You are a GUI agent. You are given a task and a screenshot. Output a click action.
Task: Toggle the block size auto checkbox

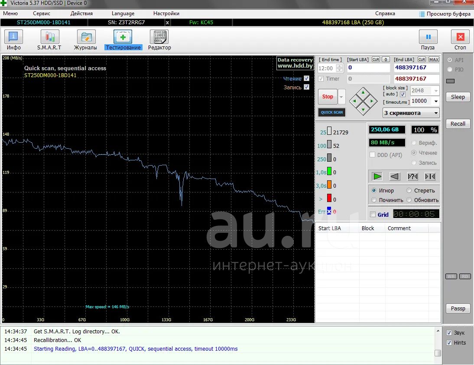(x=403, y=94)
